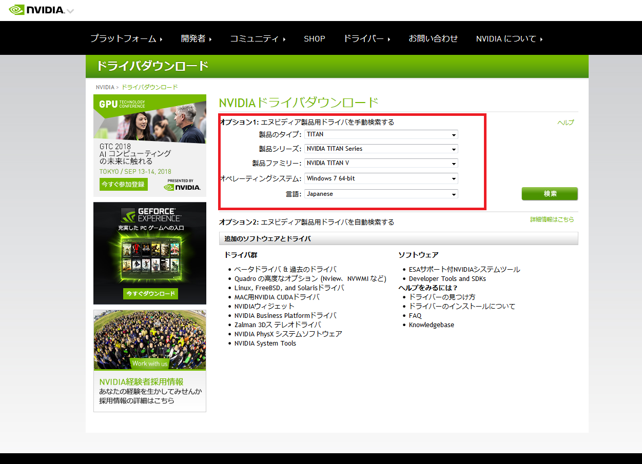Click the 今すぐダウンロード GeForce Experience button

(150, 294)
